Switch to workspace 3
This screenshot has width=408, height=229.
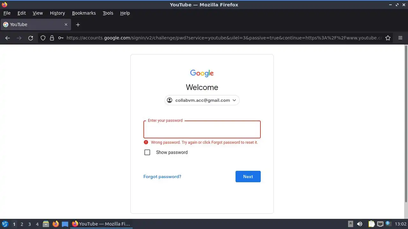(x=29, y=224)
